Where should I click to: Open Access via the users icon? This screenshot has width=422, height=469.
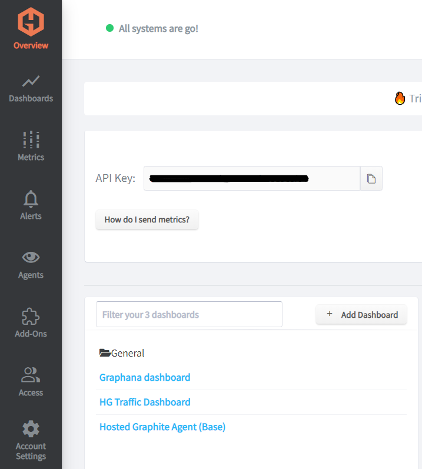[31, 375]
